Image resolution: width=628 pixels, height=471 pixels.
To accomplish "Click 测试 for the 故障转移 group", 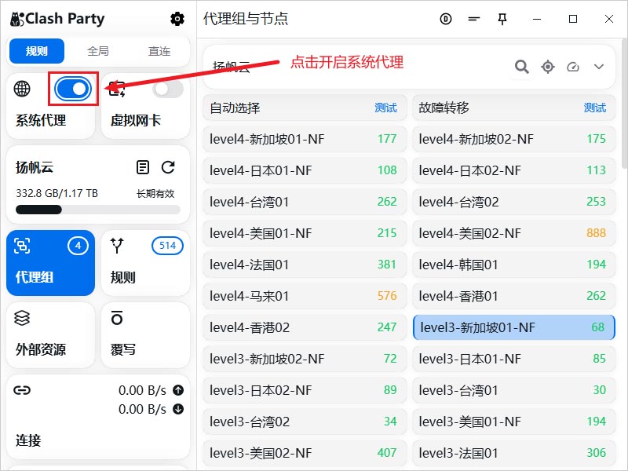I will [x=596, y=108].
